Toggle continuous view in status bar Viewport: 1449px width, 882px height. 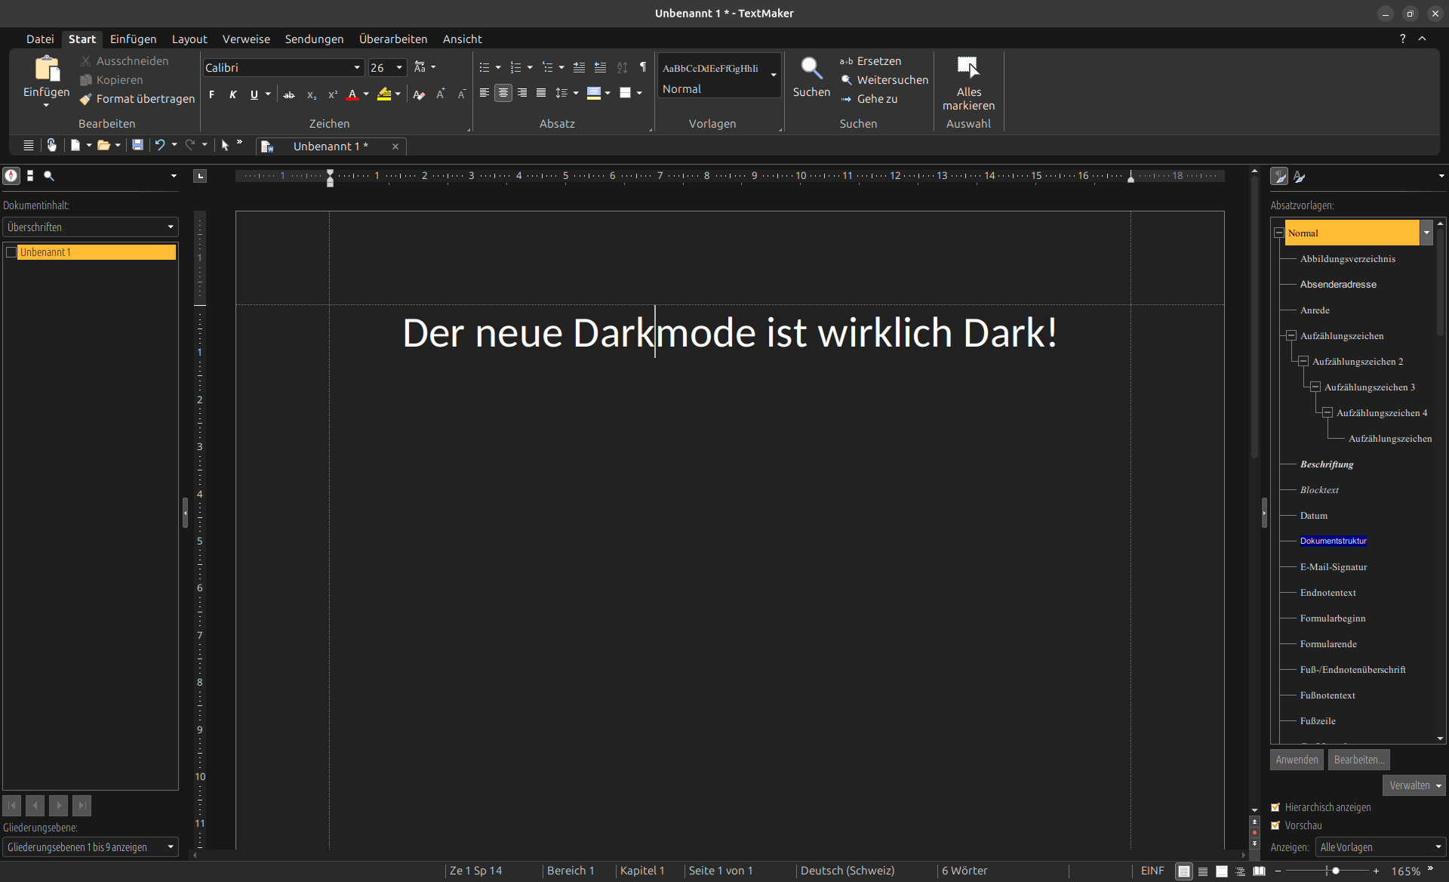1203,871
